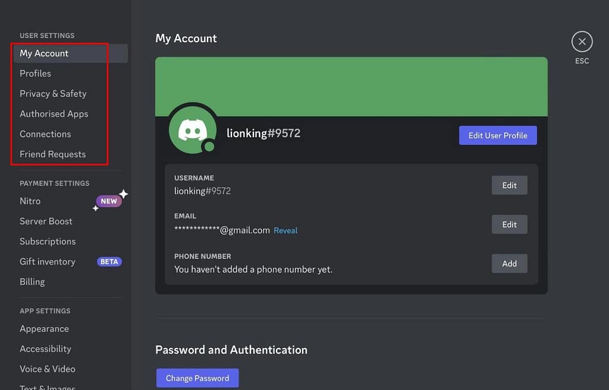Click the PHONE NUMBER field label

click(202, 256)
